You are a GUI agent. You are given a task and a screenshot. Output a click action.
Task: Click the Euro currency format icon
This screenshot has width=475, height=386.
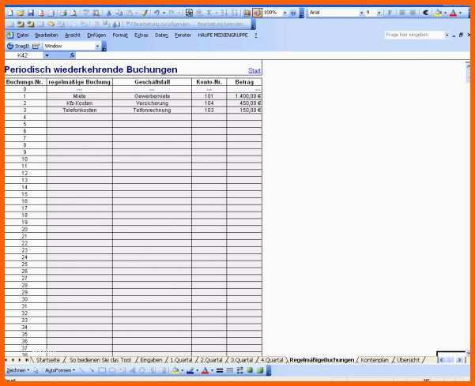[x=426, y=13]
